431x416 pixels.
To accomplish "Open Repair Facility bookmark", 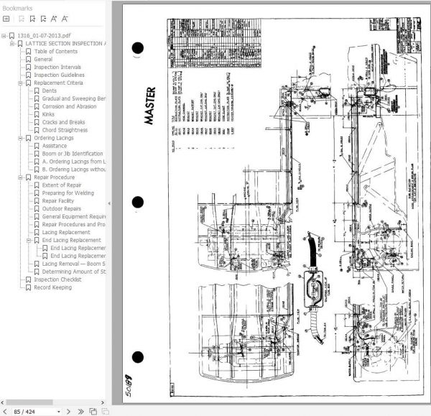I will coord(58,201).
